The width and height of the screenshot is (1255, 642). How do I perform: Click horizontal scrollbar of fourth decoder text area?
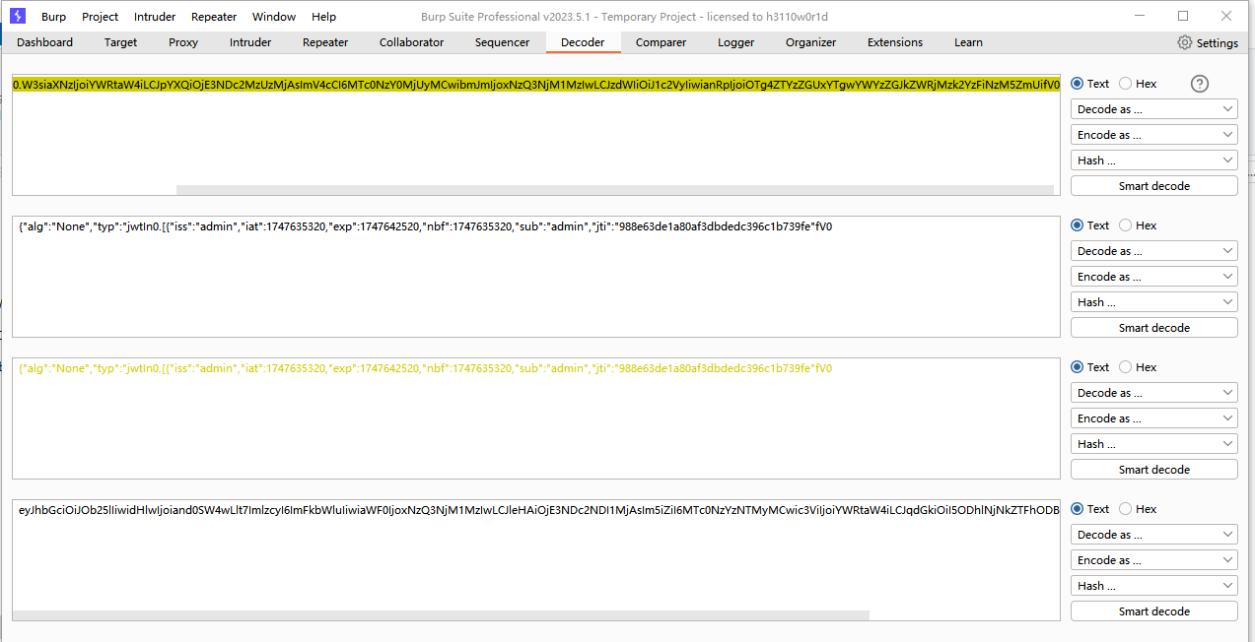(441, 614)
